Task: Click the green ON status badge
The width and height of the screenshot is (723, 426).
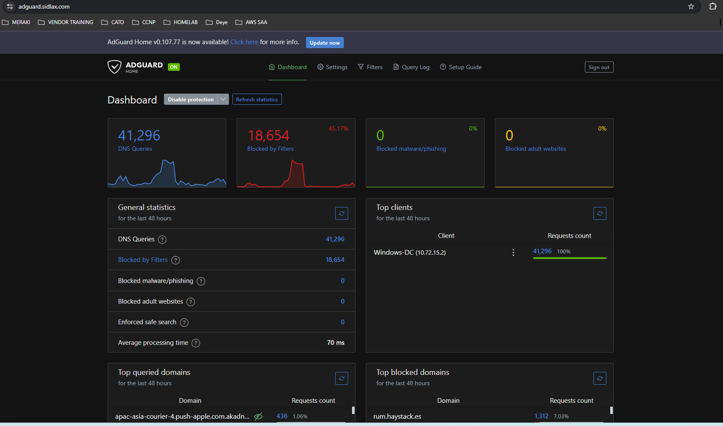Action: (x=174, y=67)
